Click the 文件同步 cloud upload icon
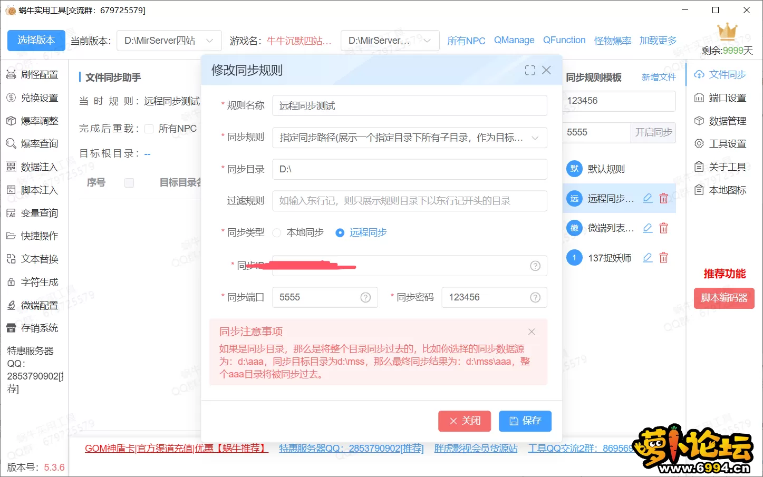763x477 pixels. (699, 74)
